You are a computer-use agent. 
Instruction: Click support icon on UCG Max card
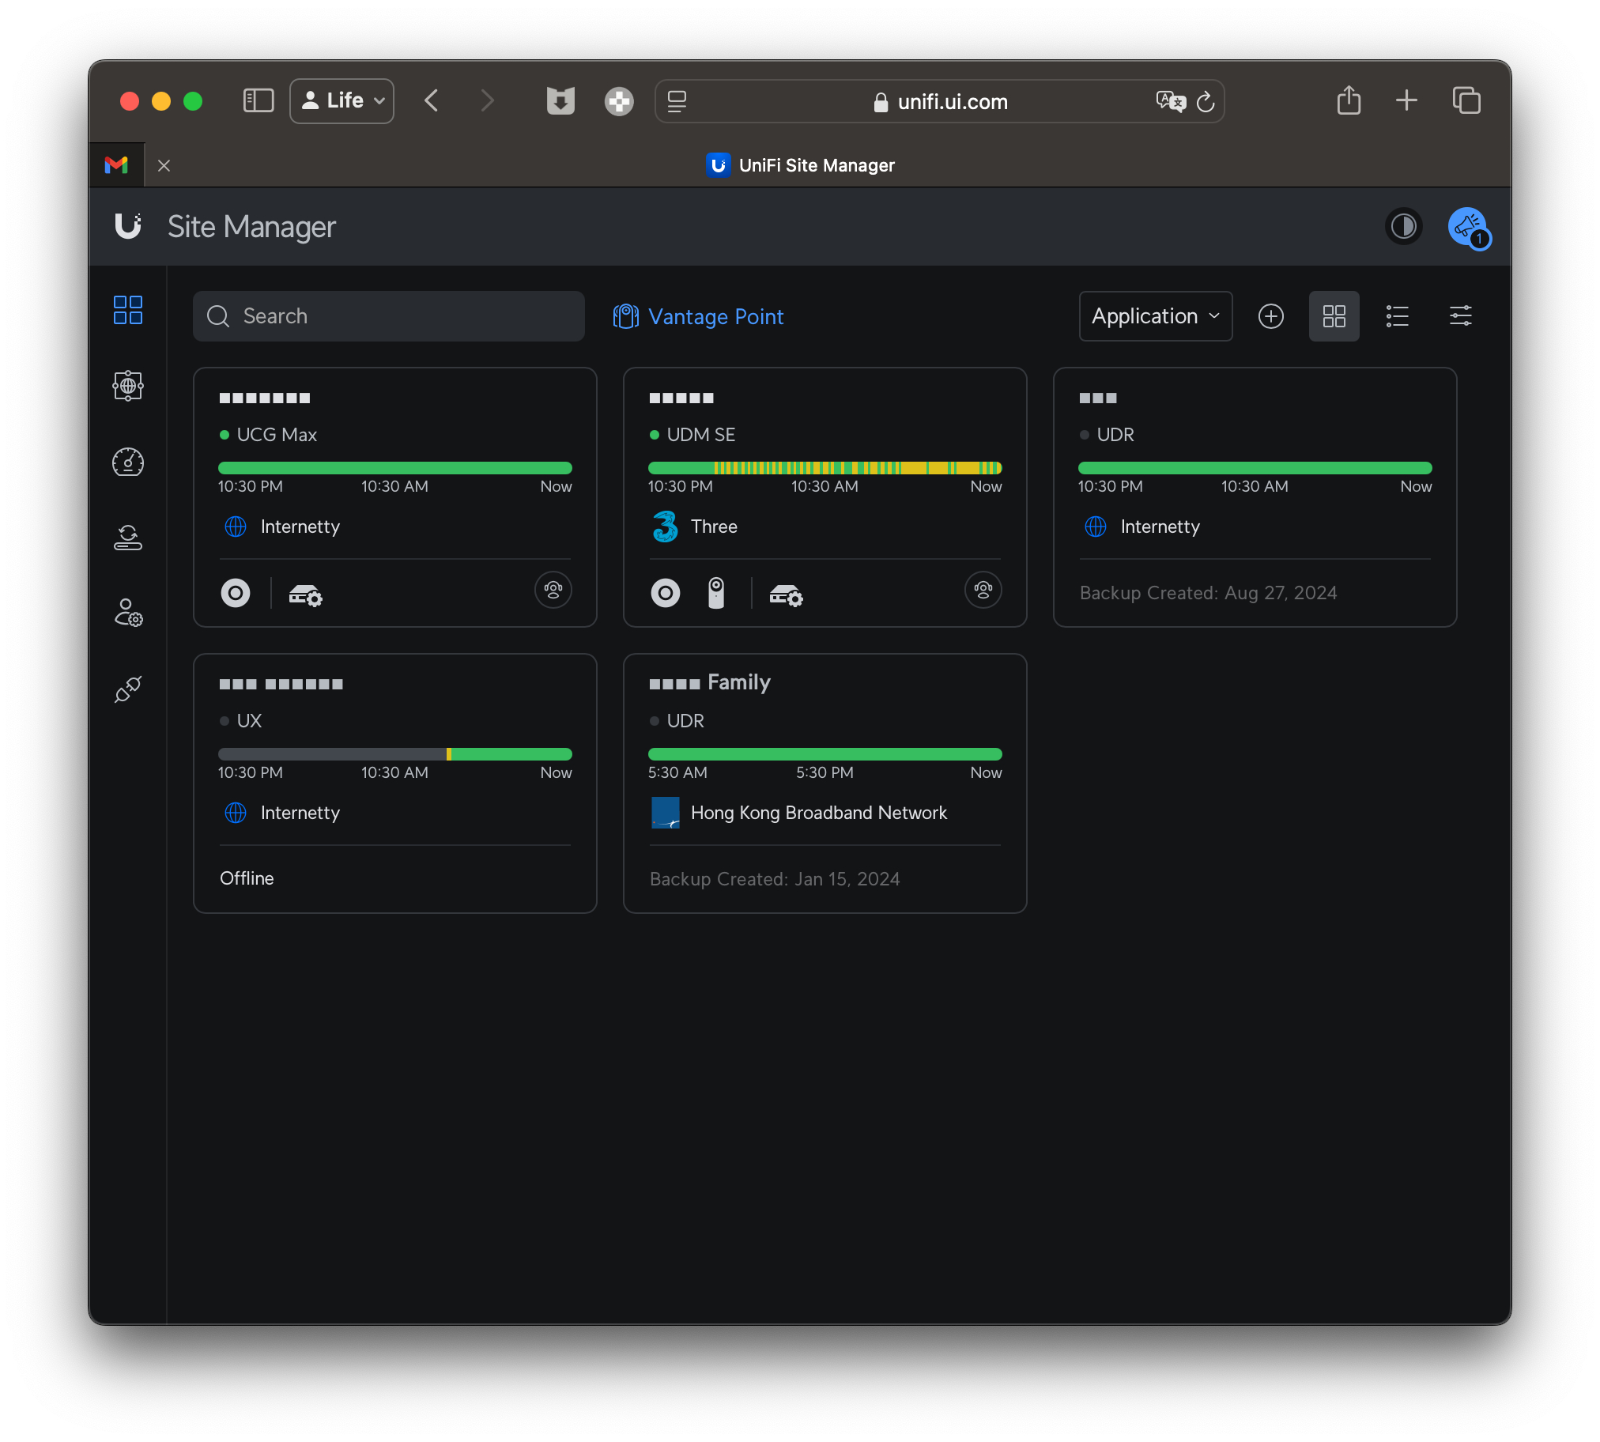click(553, 590)
